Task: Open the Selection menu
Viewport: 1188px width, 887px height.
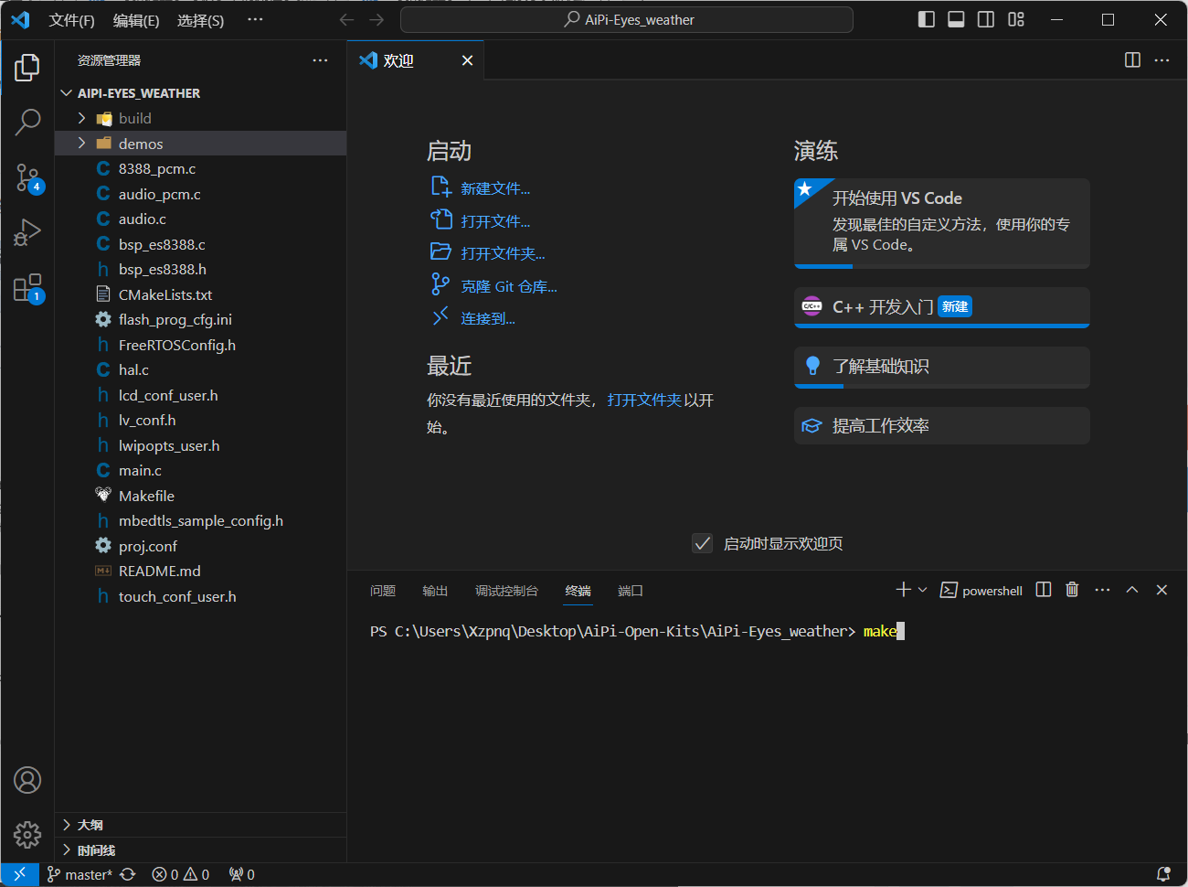Action: [x=200, y=20]
